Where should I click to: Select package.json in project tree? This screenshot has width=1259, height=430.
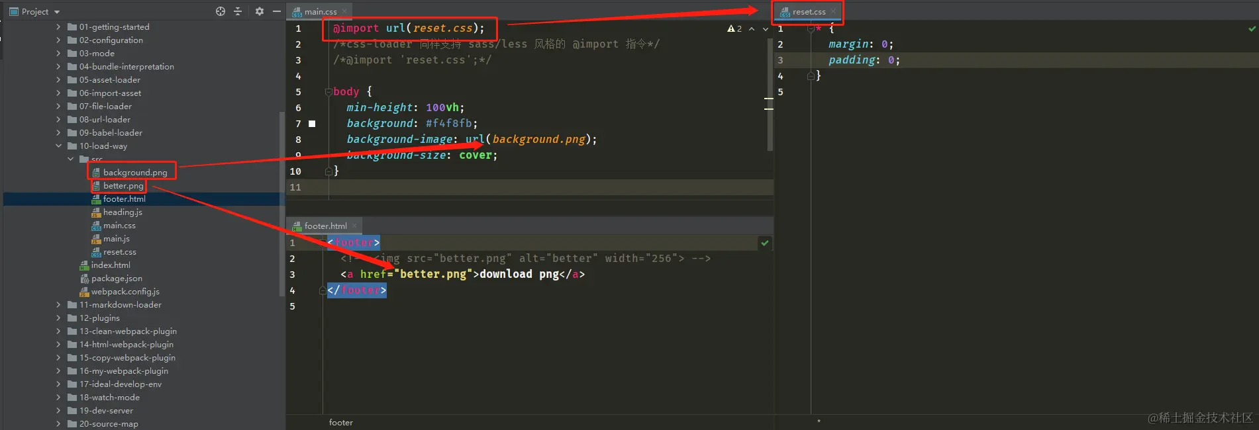click(117, 279)
